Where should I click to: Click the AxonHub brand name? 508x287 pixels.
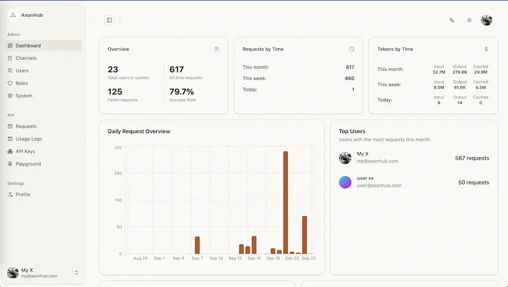click(x=32, y=15)
